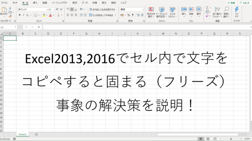Viewport: 252px width, 141px height.
Task: Decrease font size with small A icon
Action: (x=61, y=9)
